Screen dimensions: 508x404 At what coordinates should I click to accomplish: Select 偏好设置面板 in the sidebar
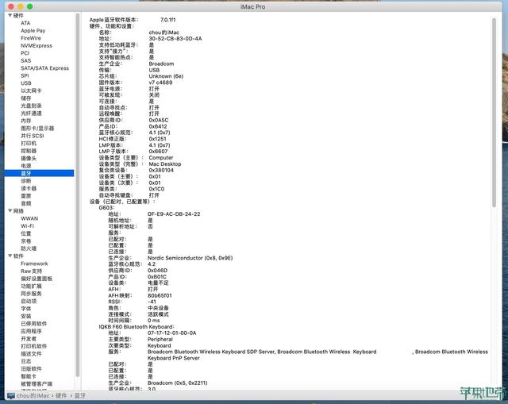[x=37, y=279]
